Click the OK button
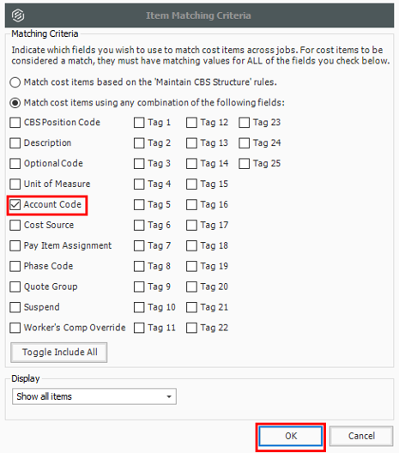Image resolution: width=399 pixels, height=453 pixels. coord(291,436)
